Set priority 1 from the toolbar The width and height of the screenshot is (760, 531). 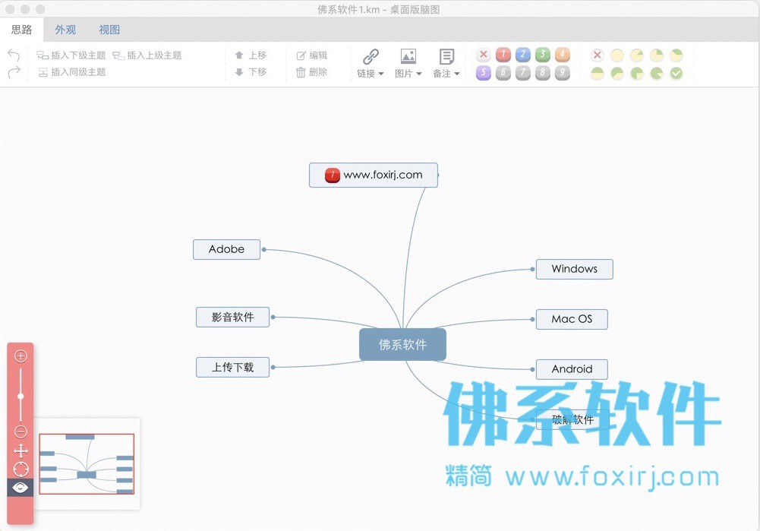point(503,54)
